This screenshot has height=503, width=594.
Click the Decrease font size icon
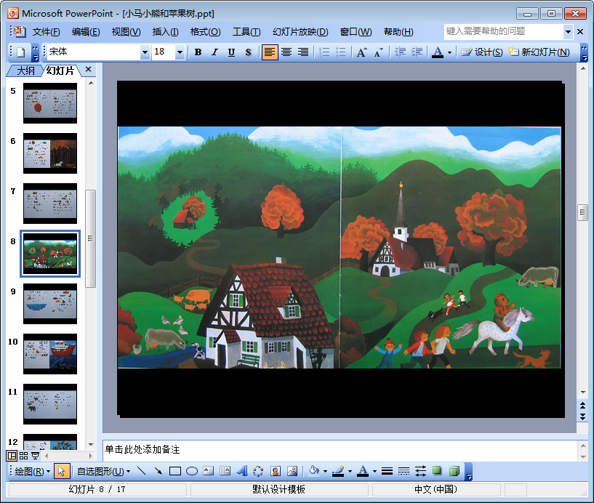point(378,52)
